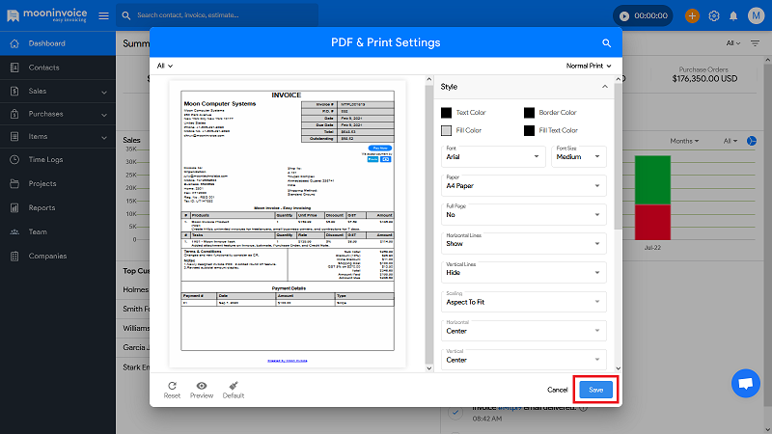
Task: Open the Contacts menu item
Action: coord(58,68)
